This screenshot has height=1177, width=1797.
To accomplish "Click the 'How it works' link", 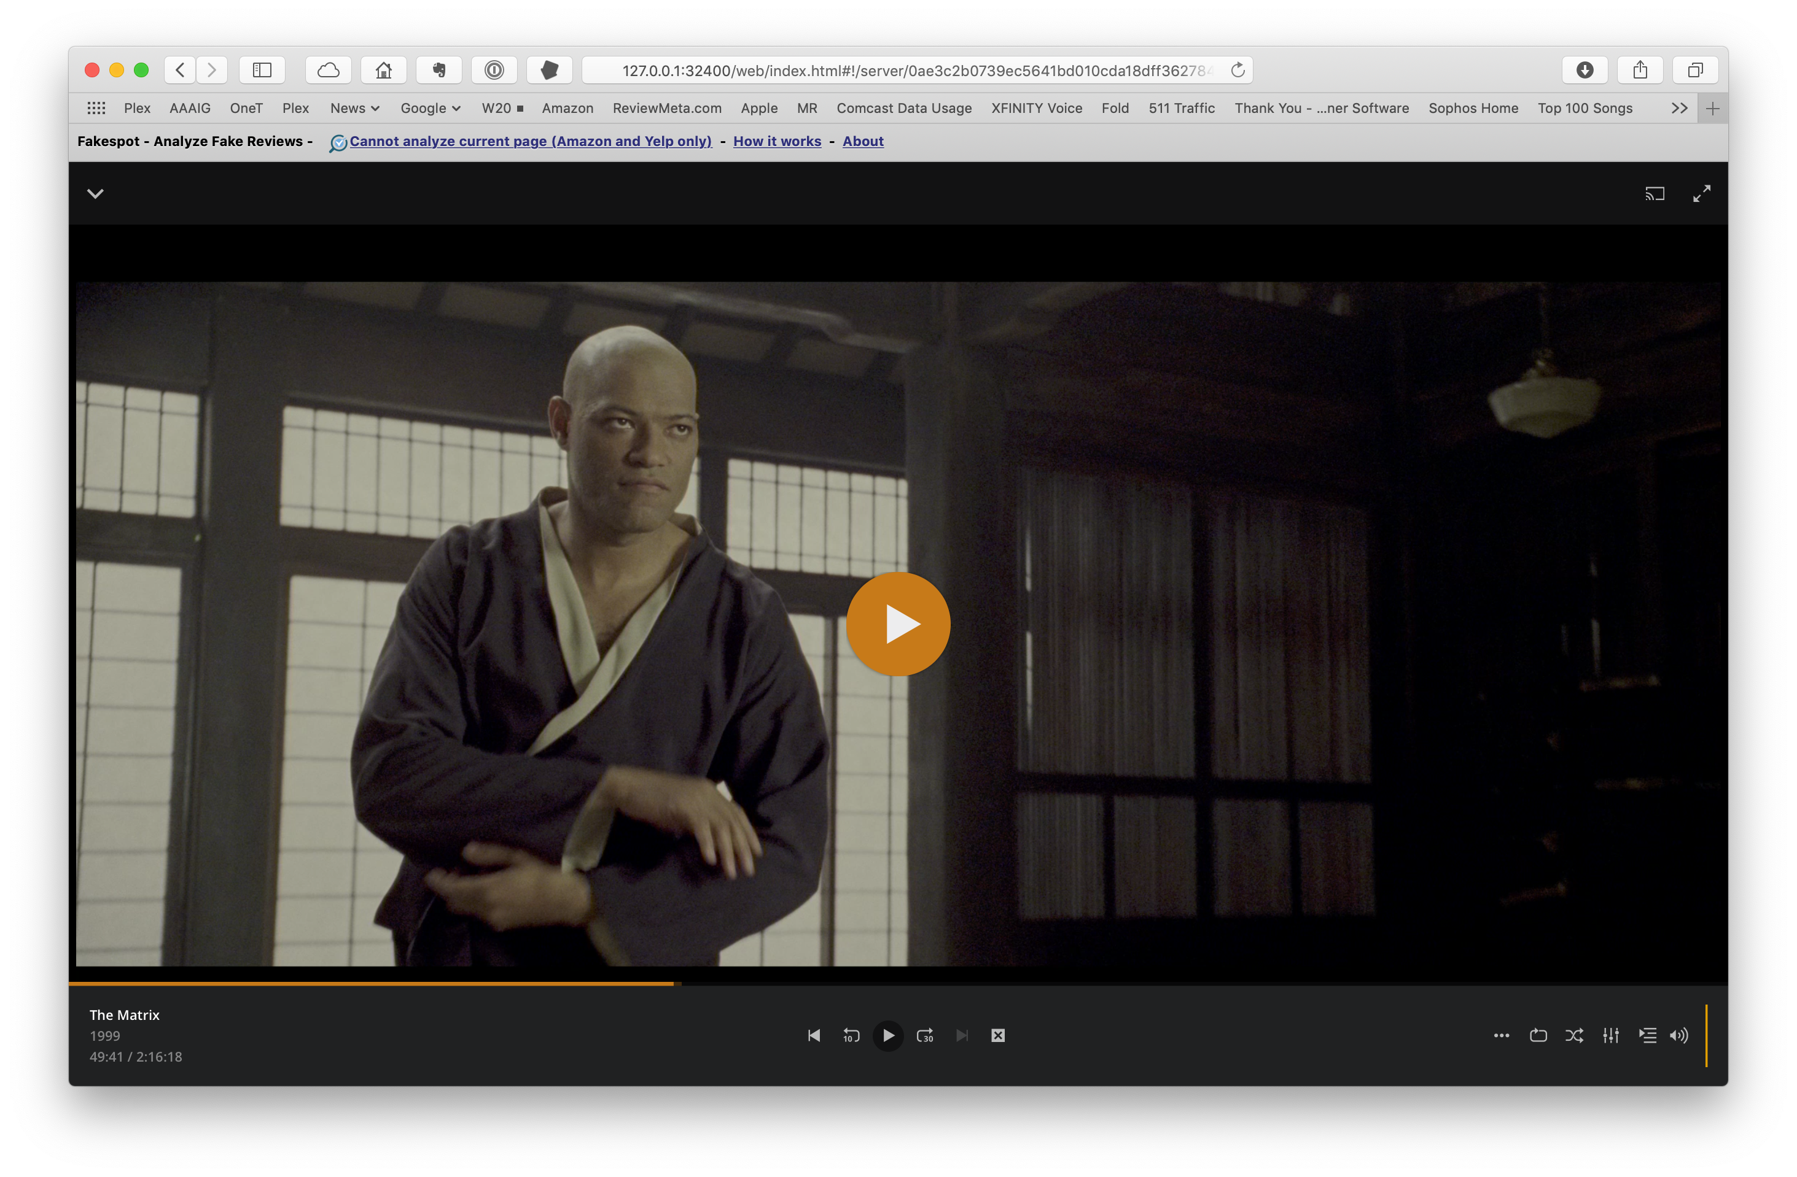I will pos(777,141).
